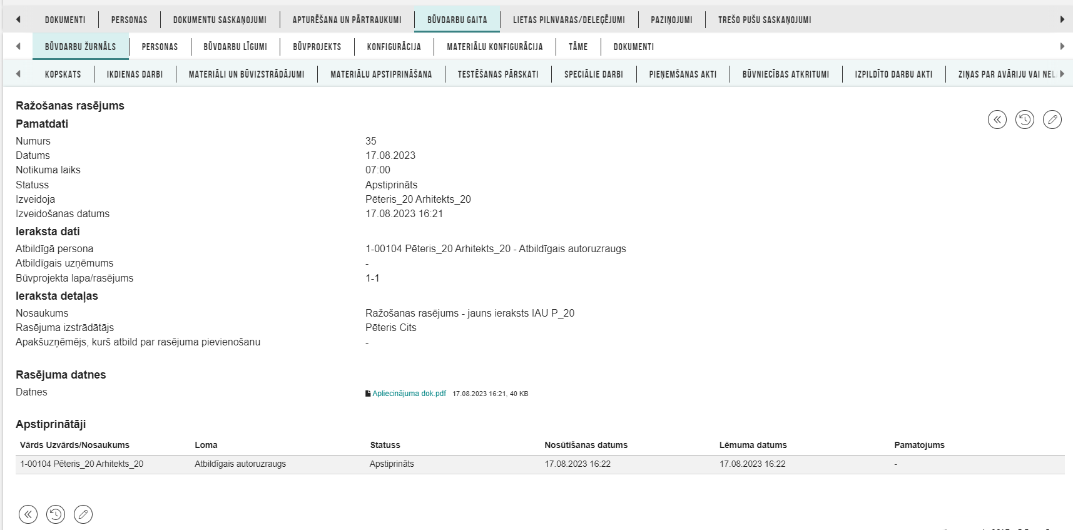The width and height of the screenshot is (1073, 530).
Task: Open the Personas main tab
Action: pos(130,20)
